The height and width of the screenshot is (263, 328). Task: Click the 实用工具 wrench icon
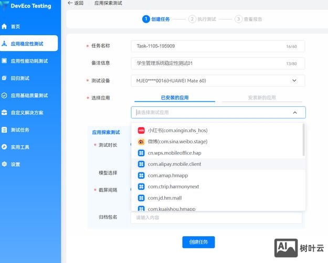(x=4, y=147)
